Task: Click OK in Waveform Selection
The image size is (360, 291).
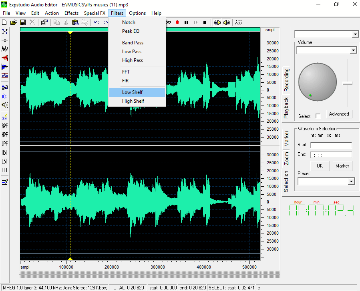Action: click(x=320, y=165)
